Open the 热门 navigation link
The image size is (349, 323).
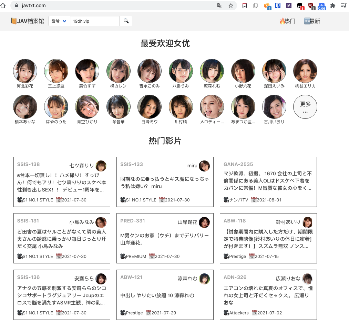point(288,21)
